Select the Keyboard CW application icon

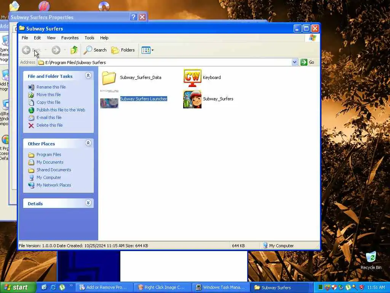tap(192, 78)
